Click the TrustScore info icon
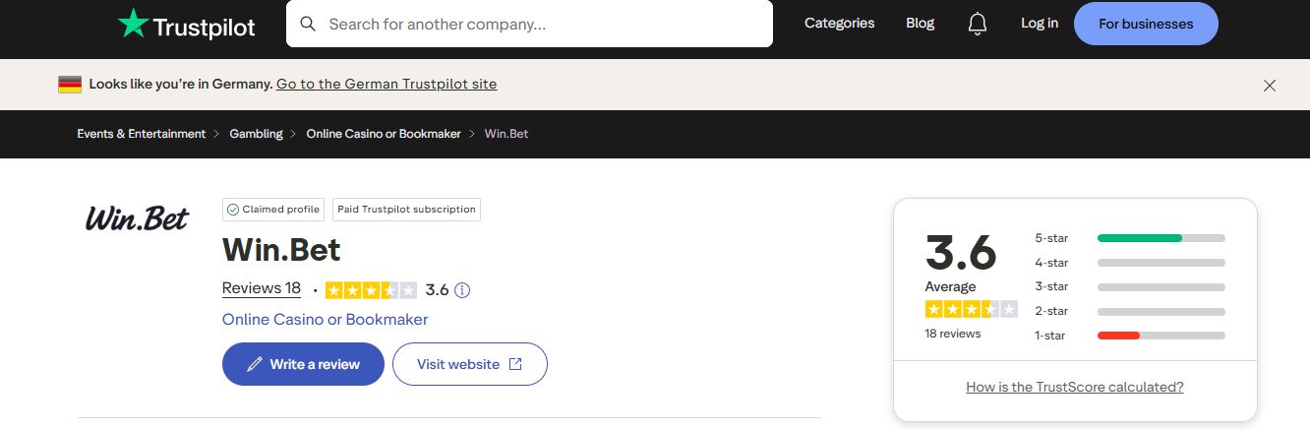The image size is (1310, 430). pyautogui.click(x=462, y=290)
